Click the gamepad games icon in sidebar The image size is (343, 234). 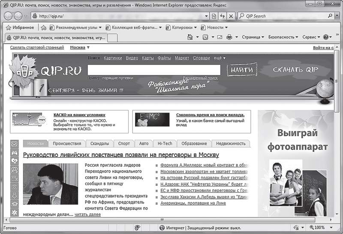(14, 152)
